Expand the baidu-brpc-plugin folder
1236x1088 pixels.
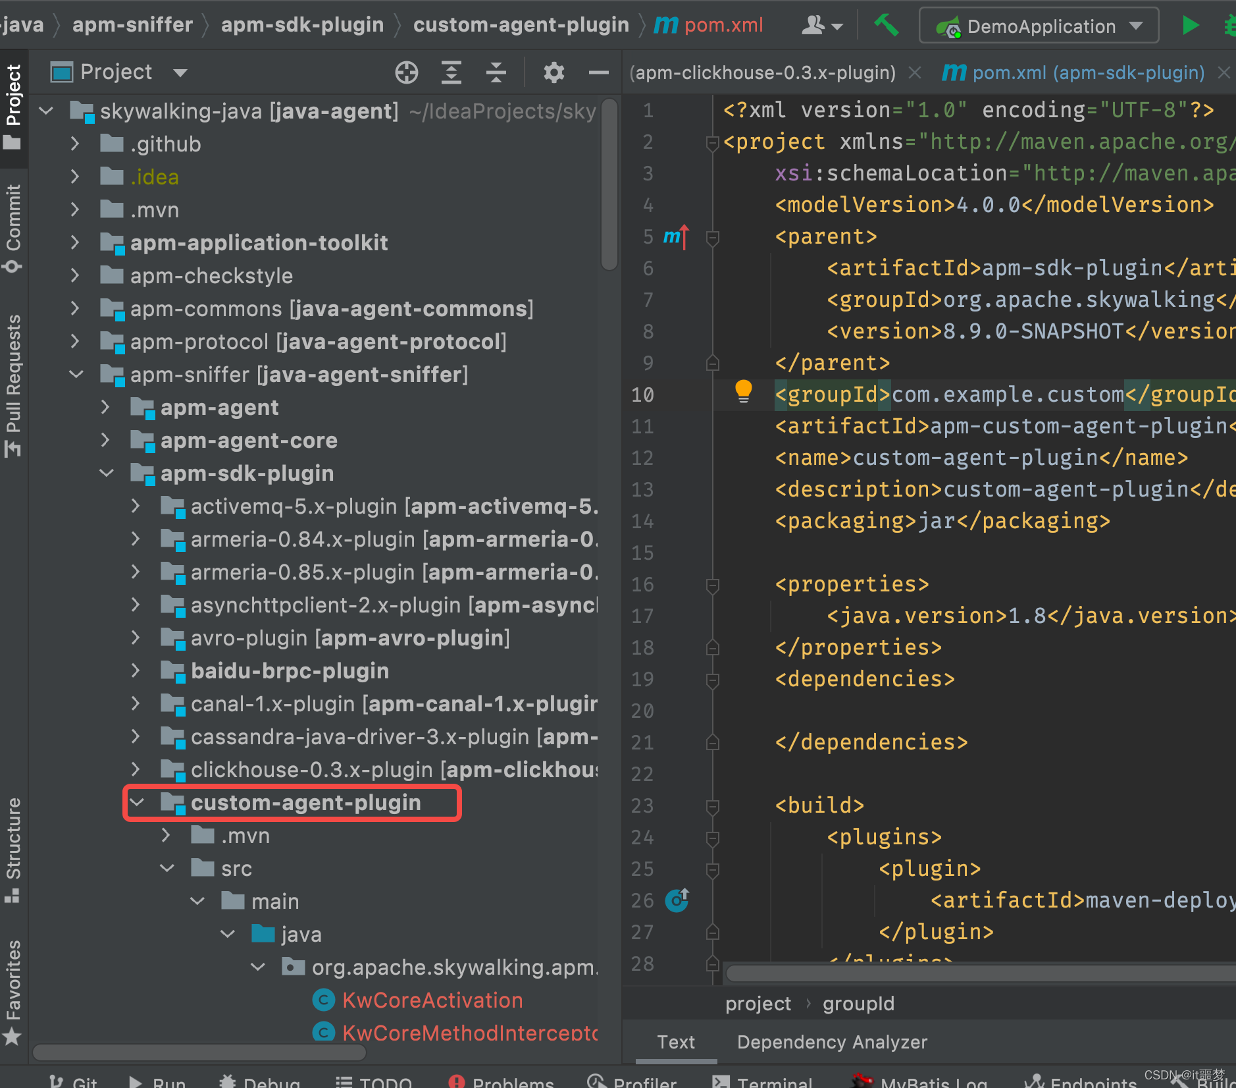point(136,670)
